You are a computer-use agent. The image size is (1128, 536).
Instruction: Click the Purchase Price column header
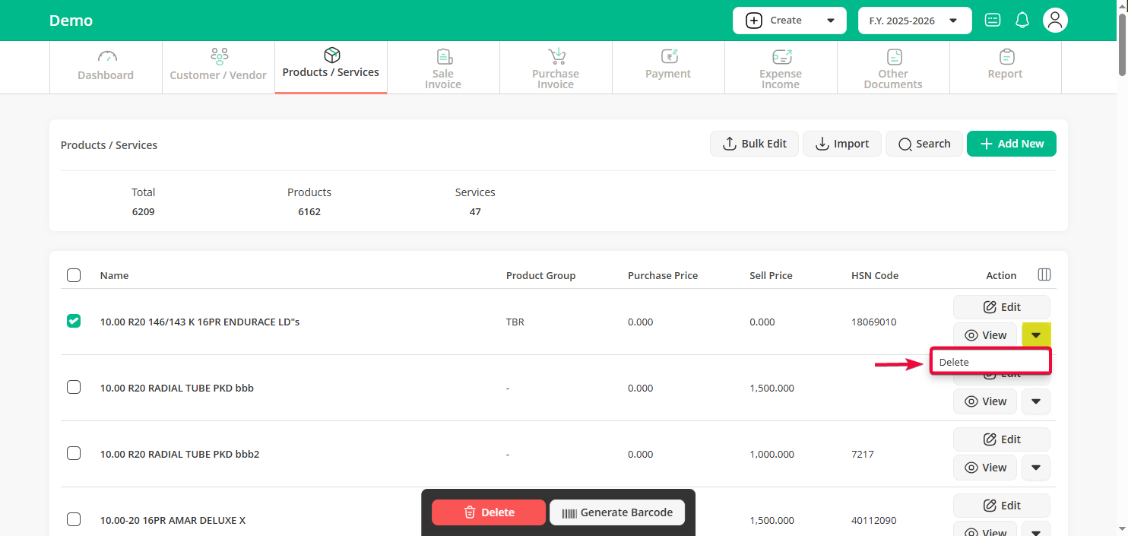point(663,275)
